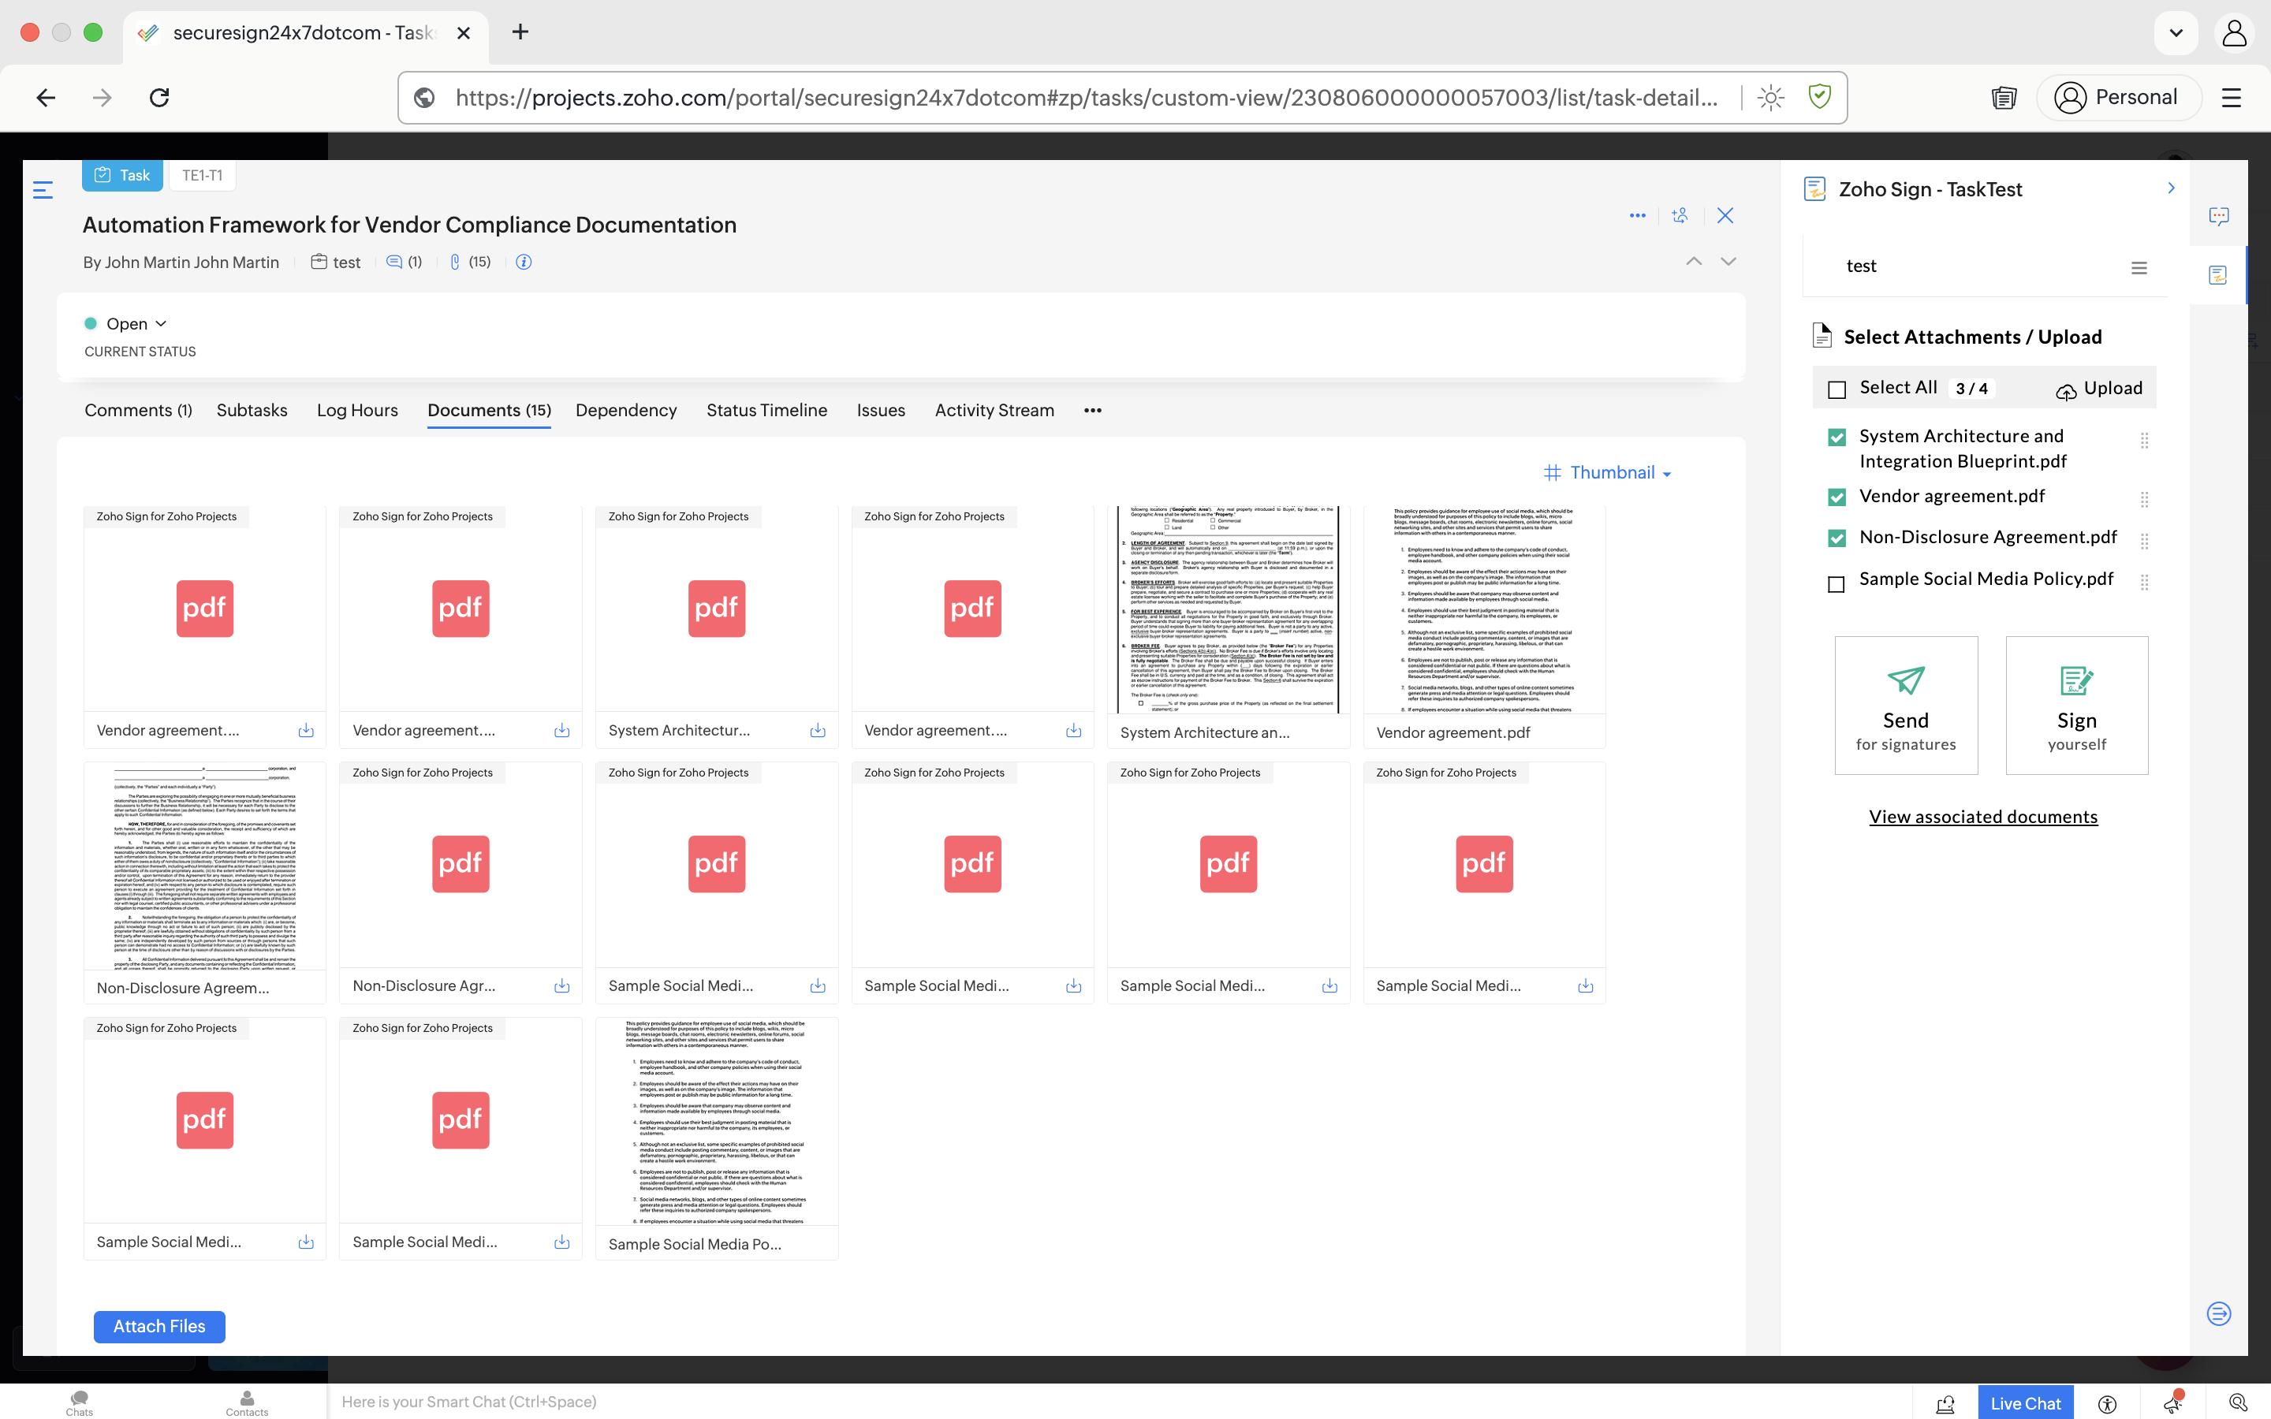Click the Upload cloud icon
This screenshot has width=2271, height=1419.
2065,390
